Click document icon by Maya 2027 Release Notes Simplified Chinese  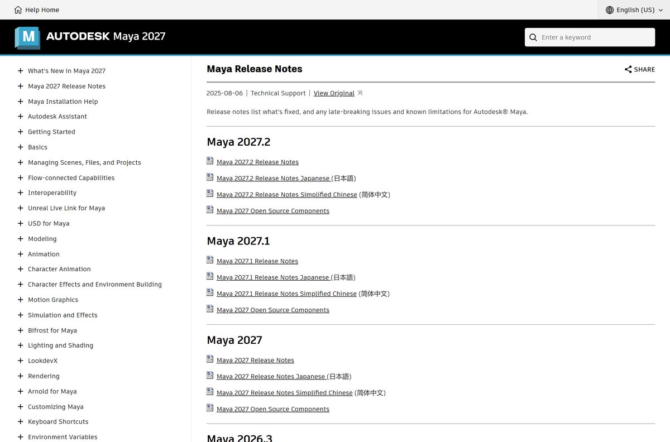click(x=210, y=391)
